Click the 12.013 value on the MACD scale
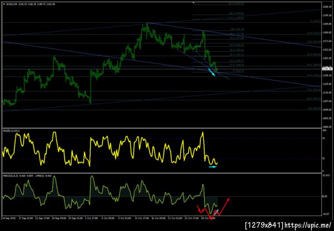Image resolution: width=334 pixels, height=231 pixels. 326,175
